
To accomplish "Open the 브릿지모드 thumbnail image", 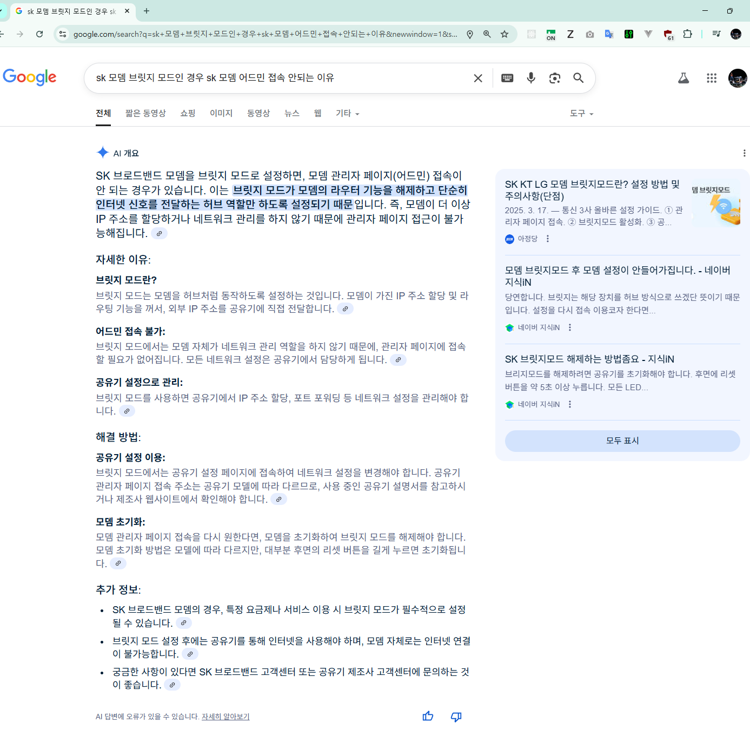I will (x=715, y=203).
